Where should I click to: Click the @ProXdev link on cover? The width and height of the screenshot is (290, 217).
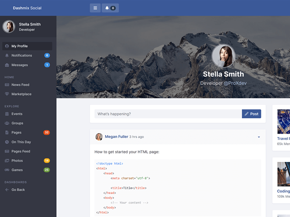pyautogui.click(x=235, y=83)
